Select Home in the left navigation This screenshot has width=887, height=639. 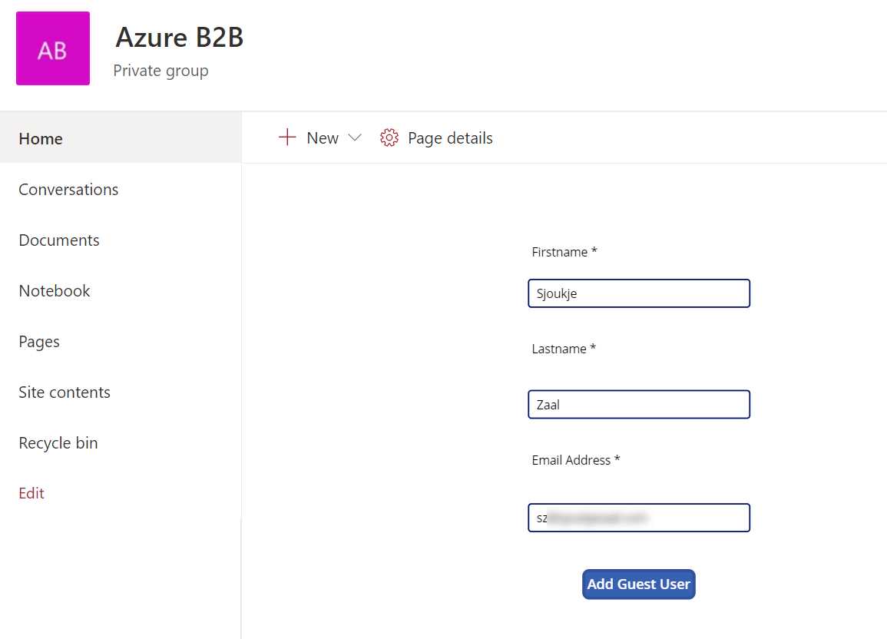point(40,138)
